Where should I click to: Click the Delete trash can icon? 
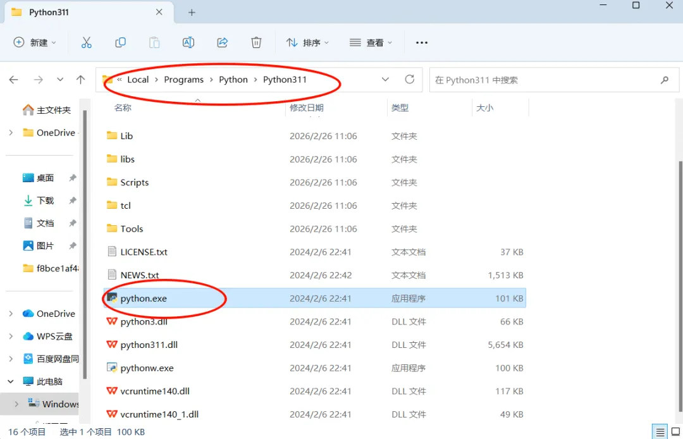(256, 42)
